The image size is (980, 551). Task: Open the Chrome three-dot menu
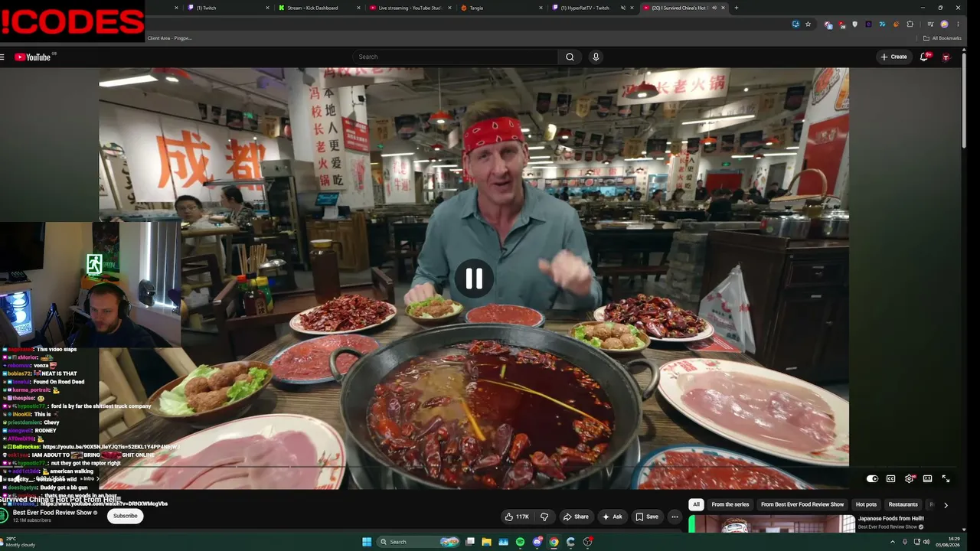coord(958,24)
